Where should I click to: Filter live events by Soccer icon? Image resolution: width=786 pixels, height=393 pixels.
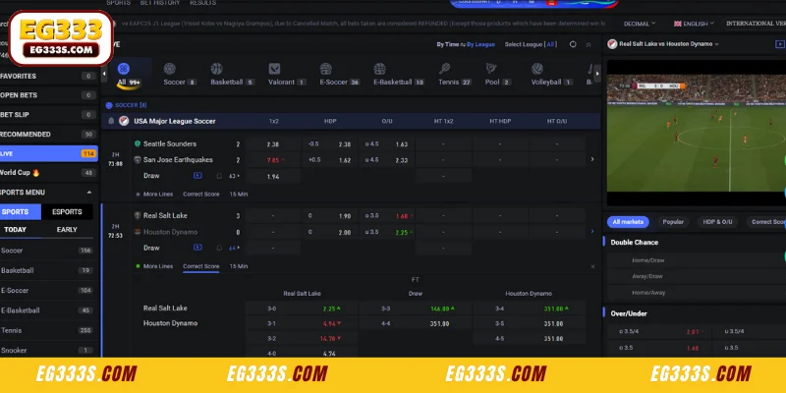point(169,69)
